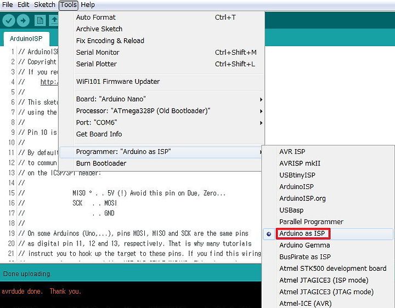The height and width of the screenshot is (308, 395).
Task: Click the Verify checkmark toolbar icon
Action: (9, 20)
